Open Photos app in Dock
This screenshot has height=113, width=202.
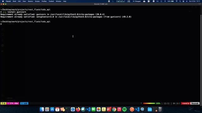98,109
